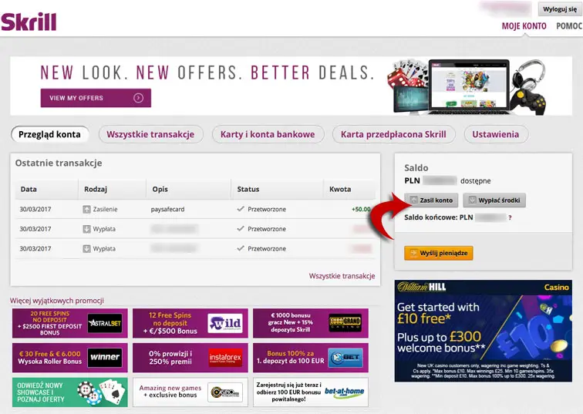Viewport: 583px width, 414px height.
Task: Click the orange Wyślij pieniądze button
Action: (x=438, y=253)
